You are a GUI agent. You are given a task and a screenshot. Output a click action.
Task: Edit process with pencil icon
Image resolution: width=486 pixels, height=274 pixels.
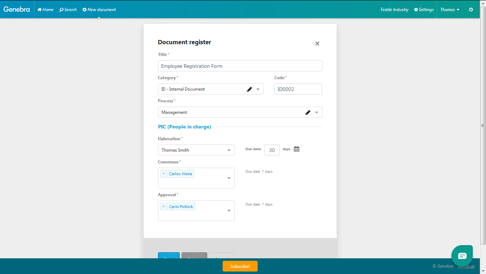pyautogui.click(x=308, y=112)
